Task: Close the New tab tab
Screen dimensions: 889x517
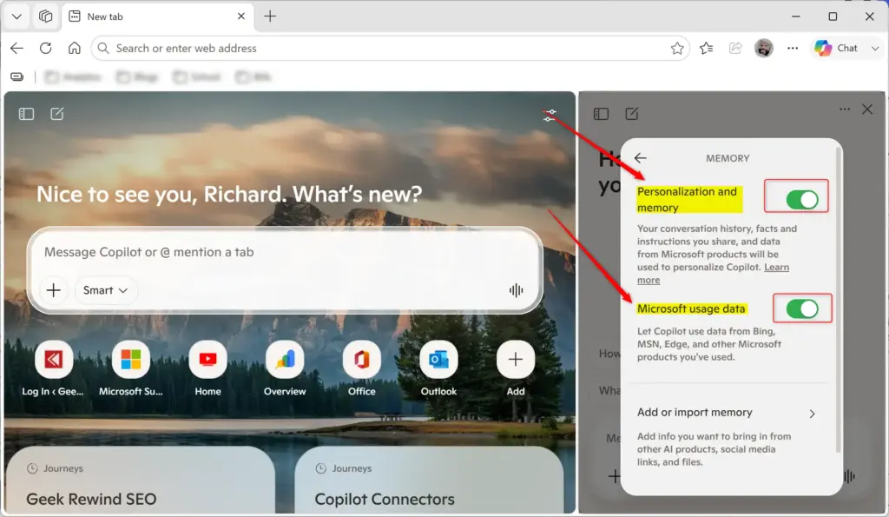Action: pyautogui.click(x=241, y=17)
